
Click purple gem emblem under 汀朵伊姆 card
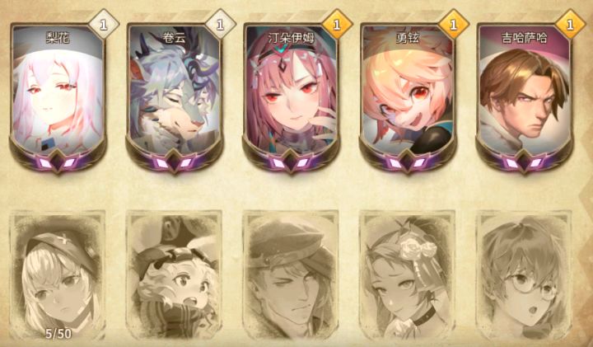[291, 162]
